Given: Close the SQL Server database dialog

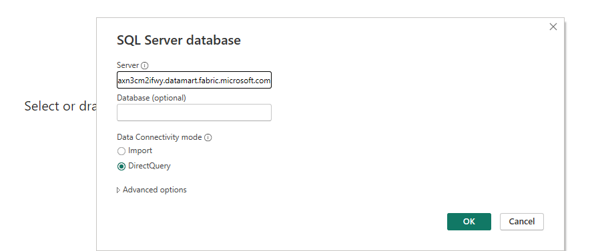Looking at the screenshot, I should pos(553,27).
